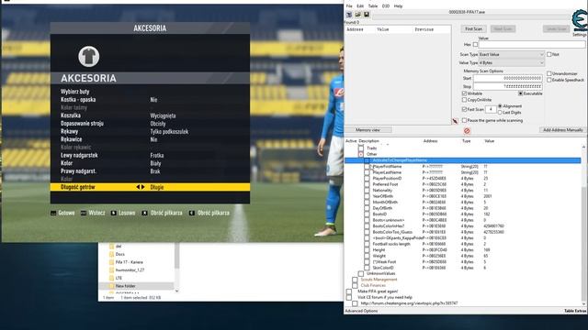Click the Gotowe button prompt icon
588x330 pixels.
[x=53, y=213]
